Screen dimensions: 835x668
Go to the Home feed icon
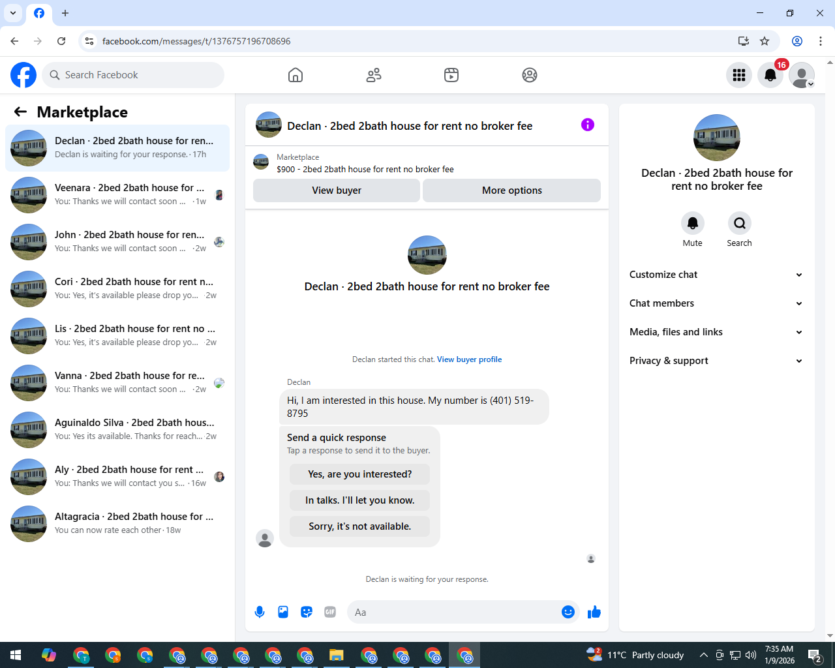(x=296, y=75)
